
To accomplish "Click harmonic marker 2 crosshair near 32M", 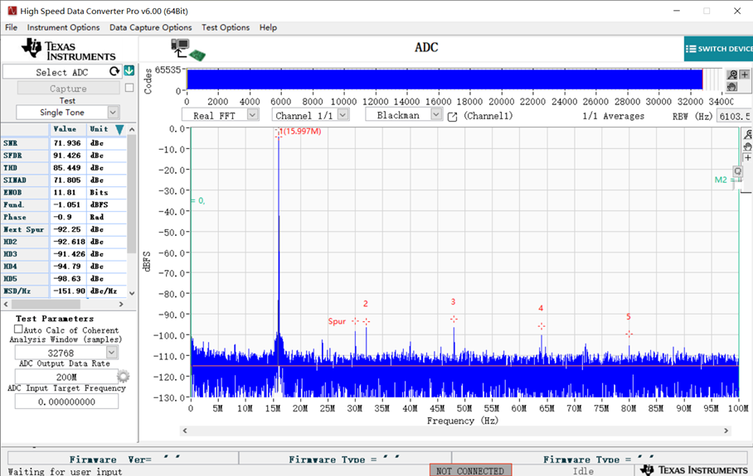I will [x=367, y=322].
